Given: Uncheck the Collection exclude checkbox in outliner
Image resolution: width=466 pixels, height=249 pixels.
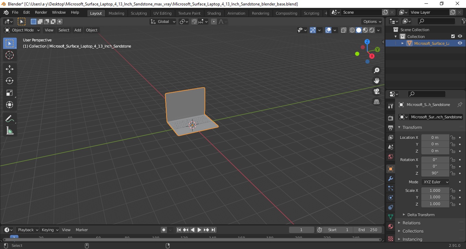Looking at the screenshot, I should [x=453, y=36].
